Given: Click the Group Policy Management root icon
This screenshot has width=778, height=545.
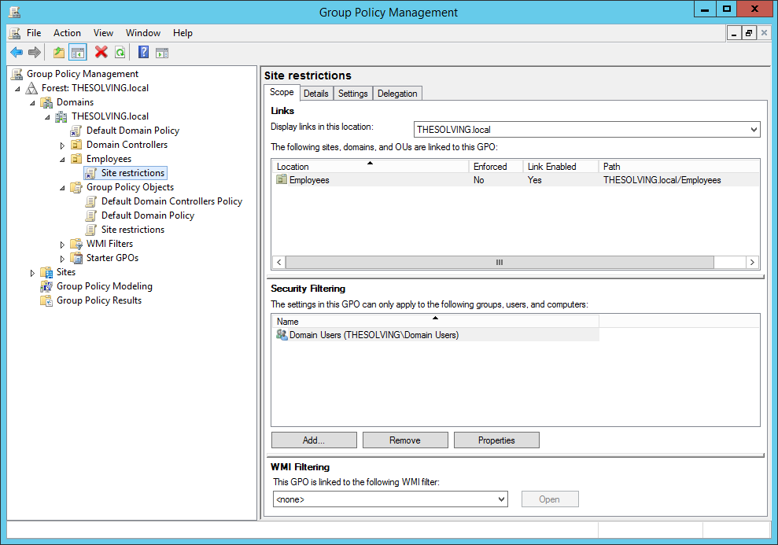Looking at the screenshot, I should coord(17,74).
